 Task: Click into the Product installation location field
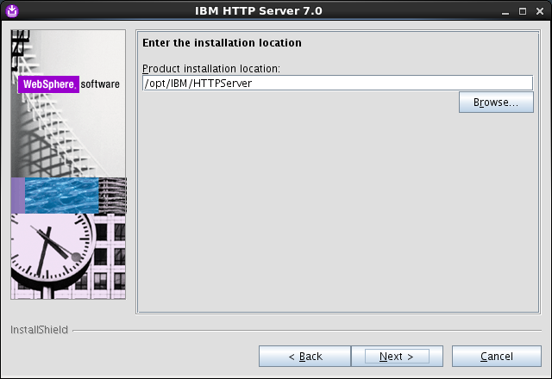coord(337,84)
